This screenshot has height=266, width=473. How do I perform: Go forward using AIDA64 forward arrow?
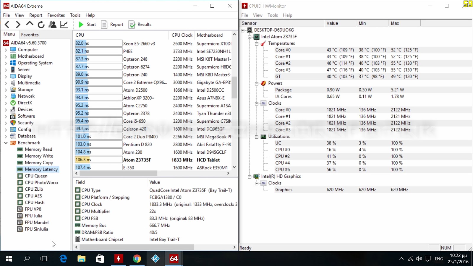coord(18,25)
